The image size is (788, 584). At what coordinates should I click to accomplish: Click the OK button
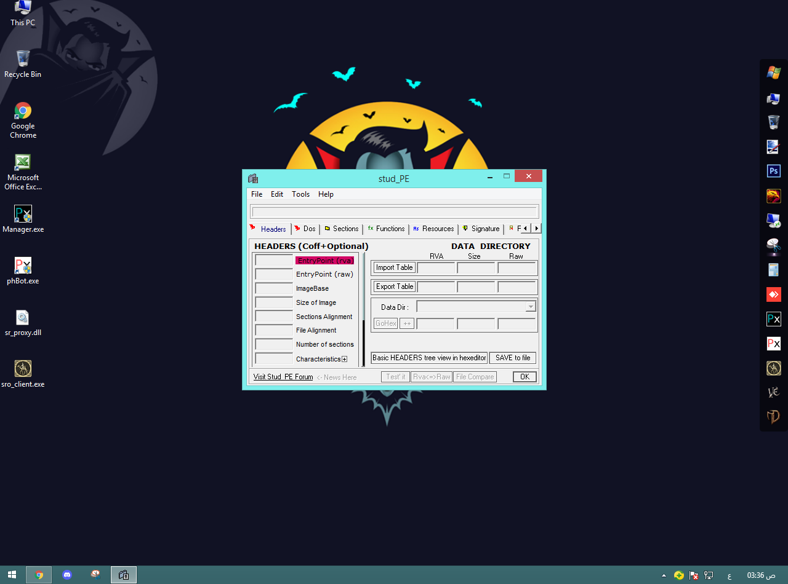click(x=525, y=377)
